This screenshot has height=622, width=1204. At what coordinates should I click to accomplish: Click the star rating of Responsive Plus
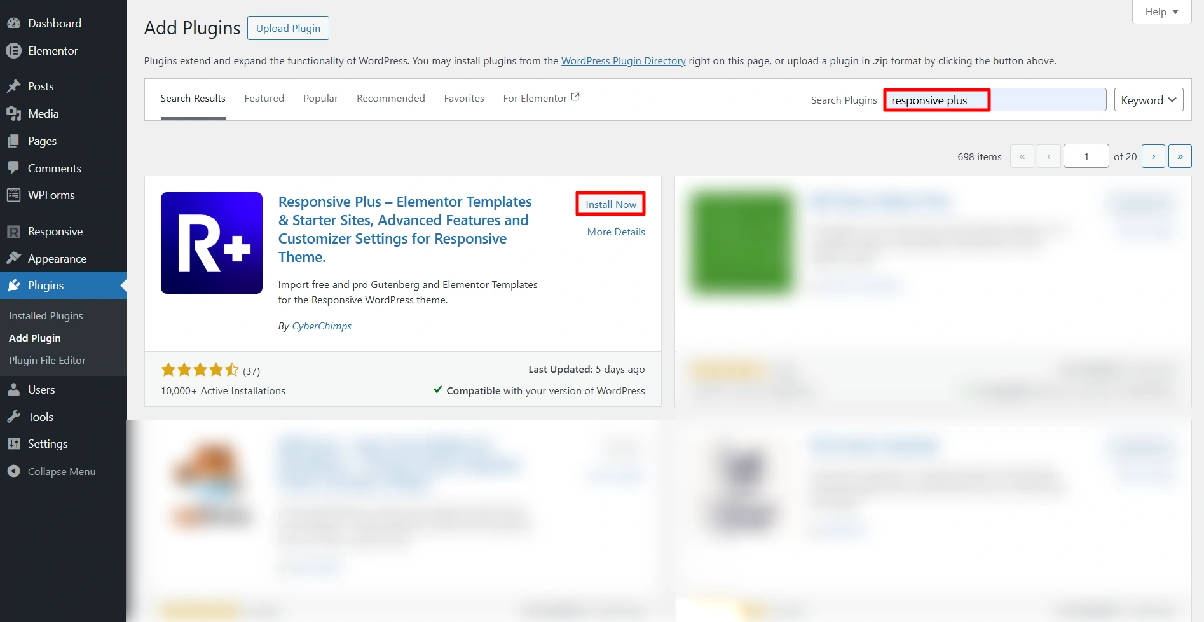[x=200, y=370]
